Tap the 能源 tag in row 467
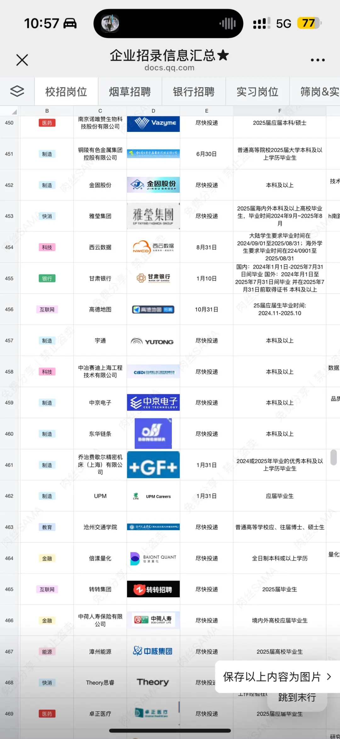The image size is (340, 739). (x=47, y=652)
